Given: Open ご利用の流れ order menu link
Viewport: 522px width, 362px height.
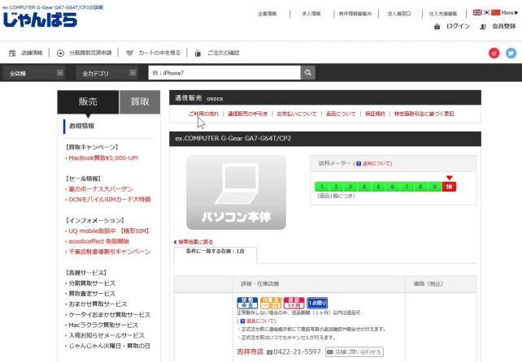Looking at the screenshot, I should pyautogui.click(x=203, y=114).
